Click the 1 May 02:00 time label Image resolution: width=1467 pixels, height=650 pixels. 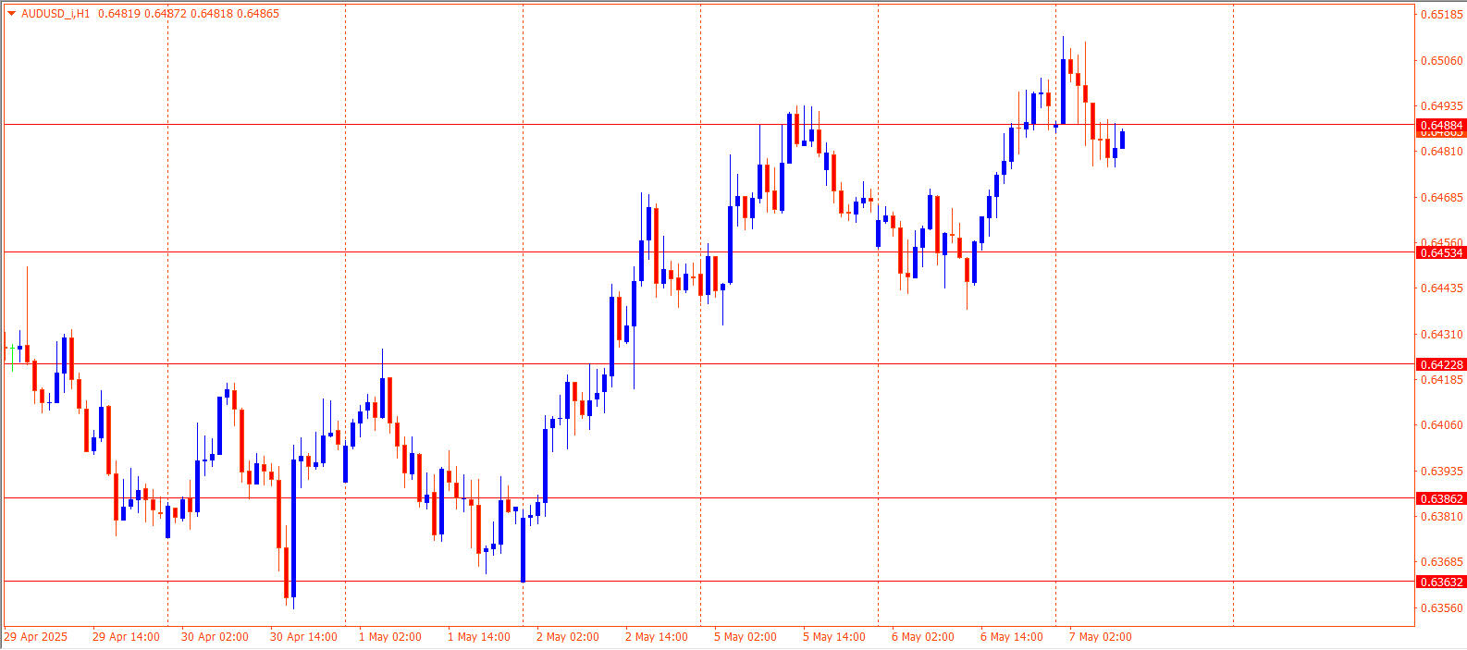point(390,637)
